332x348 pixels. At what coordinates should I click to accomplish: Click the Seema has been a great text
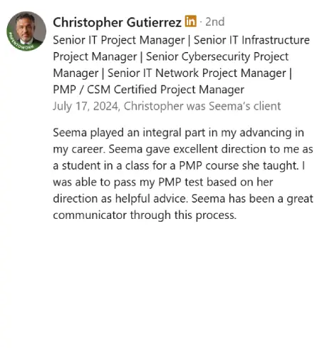(252, 199)
